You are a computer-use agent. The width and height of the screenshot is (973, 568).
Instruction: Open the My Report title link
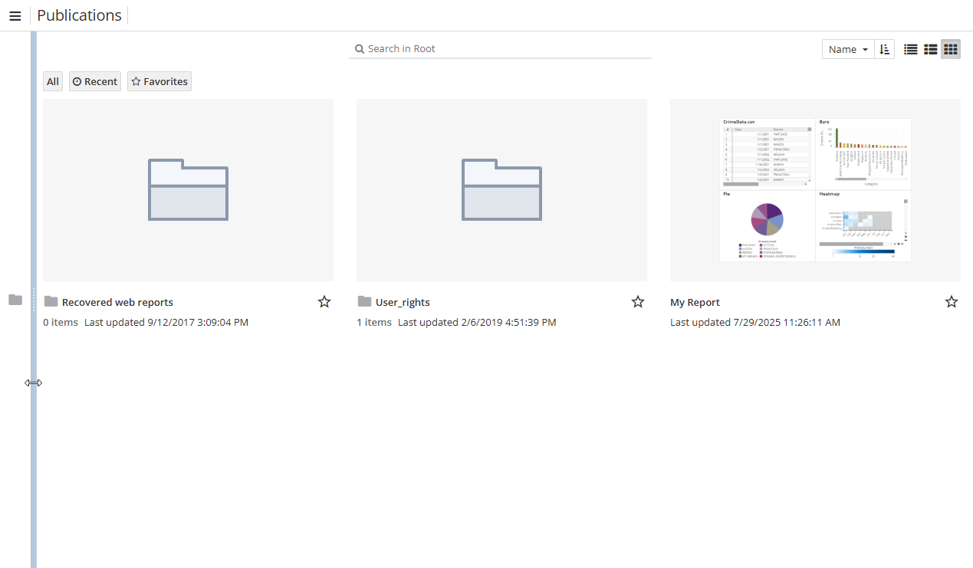pyautogui.click(x=695, y=302)
